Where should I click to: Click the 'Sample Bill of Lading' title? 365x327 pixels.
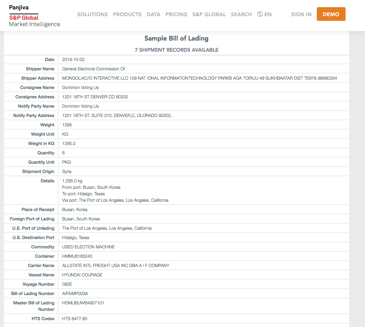pos(177,38)
